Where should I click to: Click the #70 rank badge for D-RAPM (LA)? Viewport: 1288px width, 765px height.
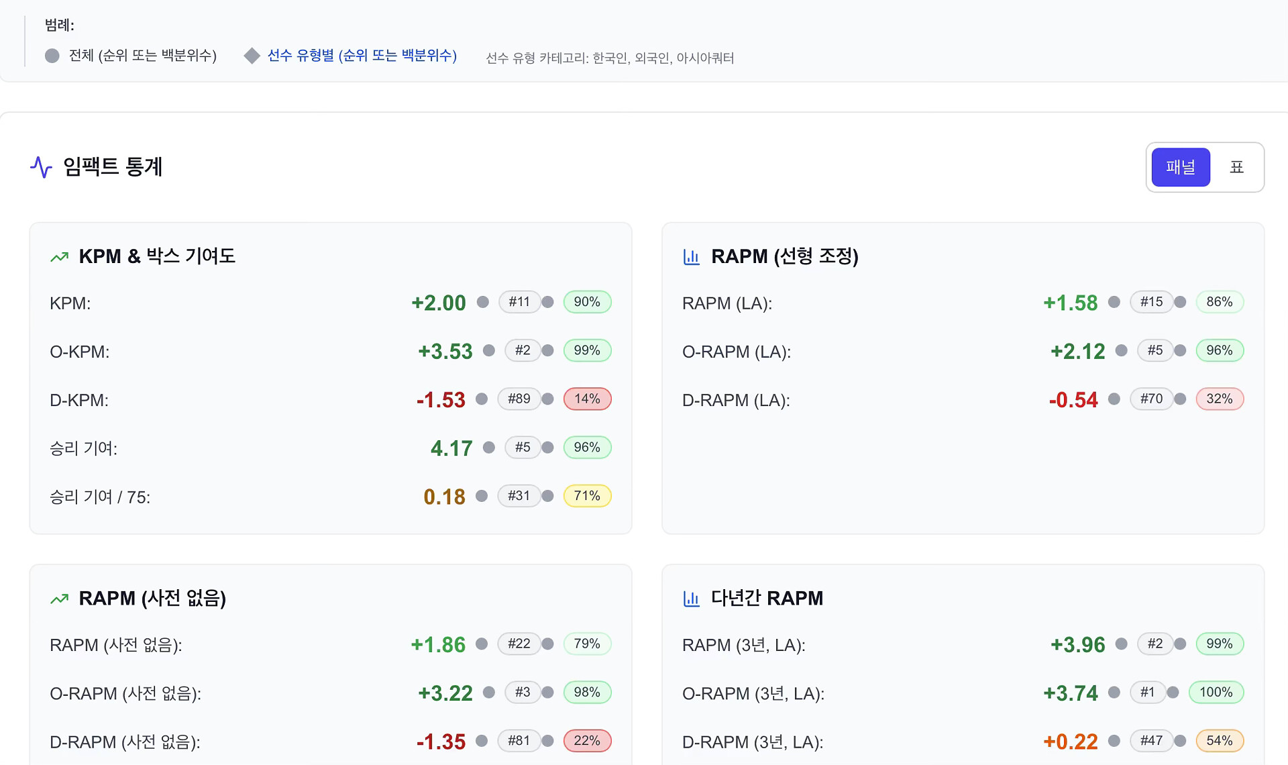tap(1151, 399)
